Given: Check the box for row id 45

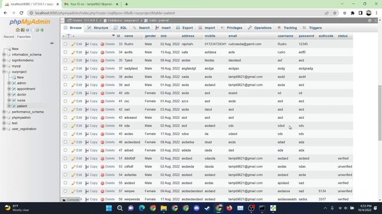Looking at the screenshot, I should (x=65, y=134).
